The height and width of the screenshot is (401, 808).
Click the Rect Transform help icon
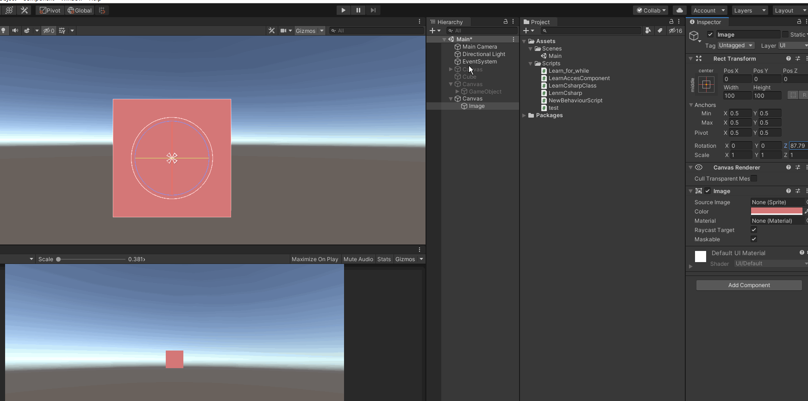(x=788, y=58)
